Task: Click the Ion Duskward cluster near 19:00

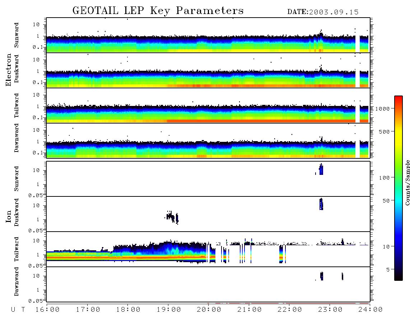Action: point(173,217)
